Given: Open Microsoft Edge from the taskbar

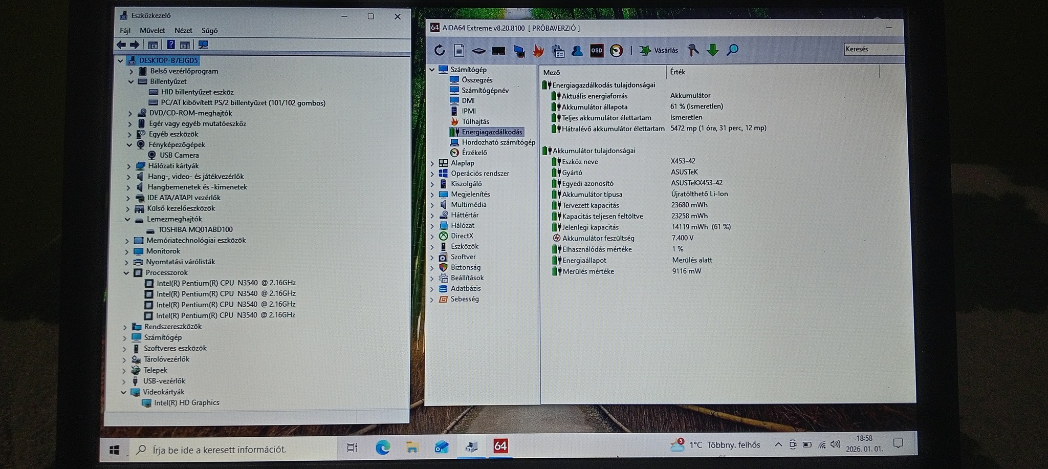Looking at the screenshot, I should click(x=382, y=447).
